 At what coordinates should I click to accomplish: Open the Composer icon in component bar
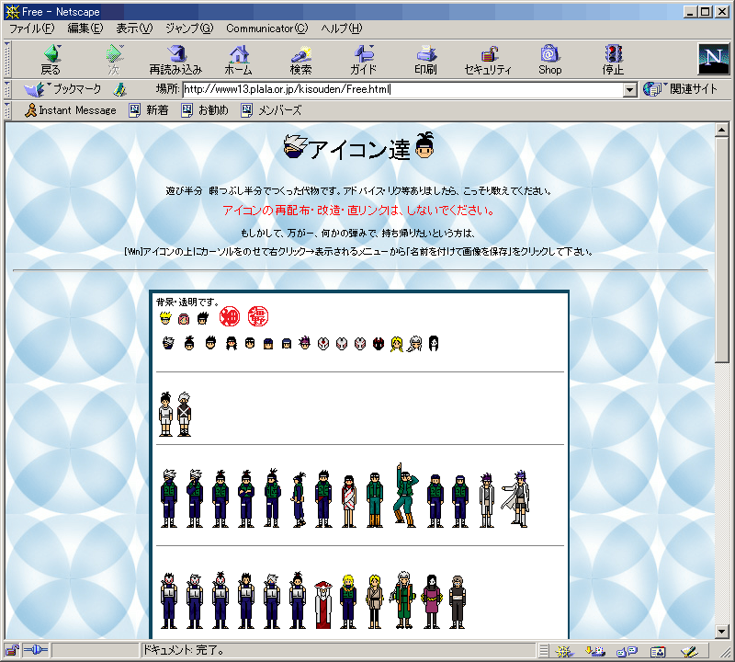pyautogui.click(x=690, y=651)
